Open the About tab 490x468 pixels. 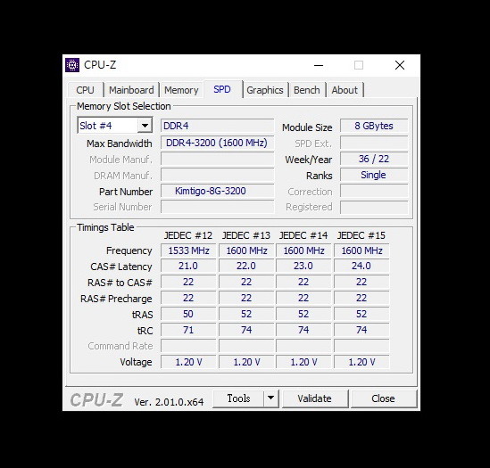(x=345, y=90)
